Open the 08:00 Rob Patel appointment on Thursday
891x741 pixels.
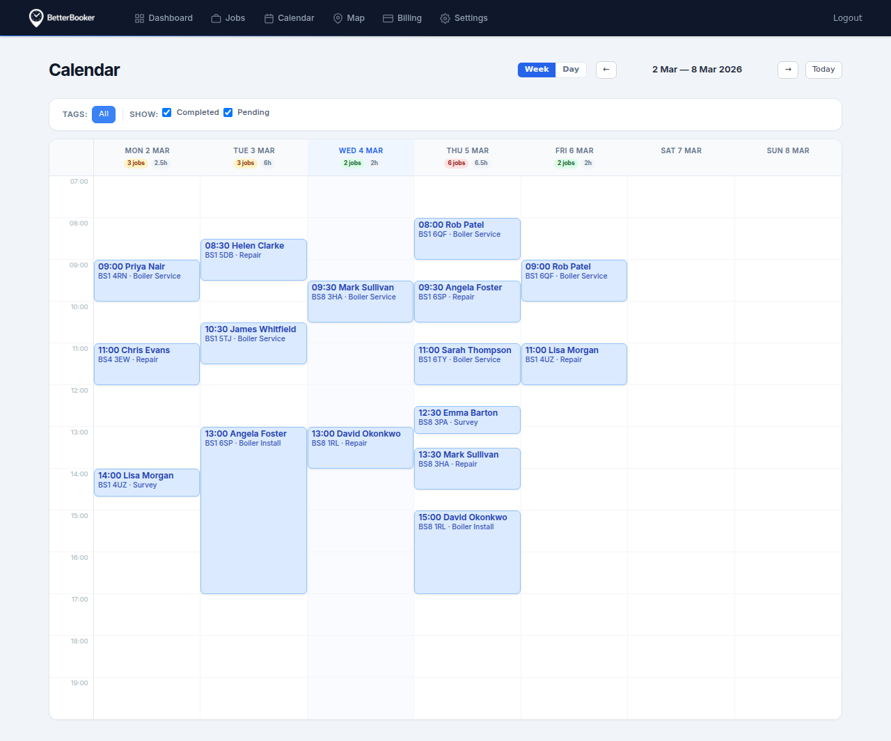click(x=467, y=238)
